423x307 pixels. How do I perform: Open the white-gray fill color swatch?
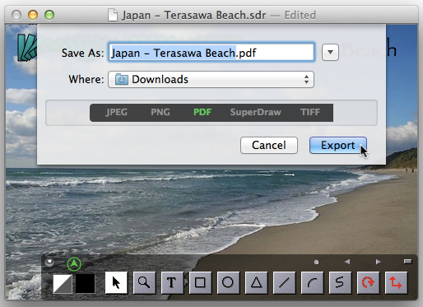(x=63, y=284)
